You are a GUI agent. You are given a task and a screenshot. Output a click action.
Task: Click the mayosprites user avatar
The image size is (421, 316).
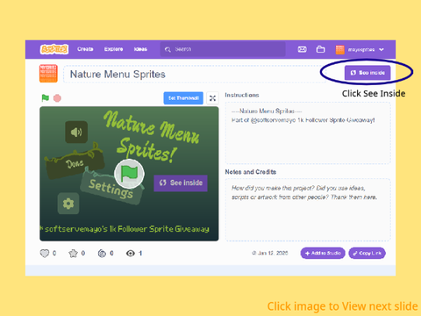click(x=340, y=49)
